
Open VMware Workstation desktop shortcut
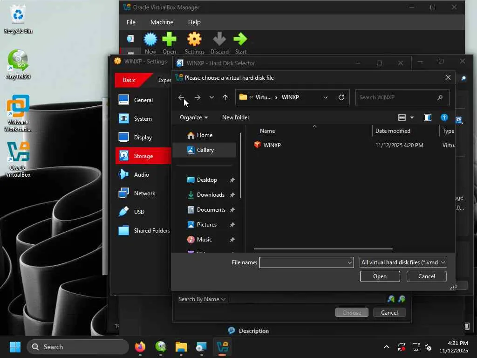tap(18, 113)
